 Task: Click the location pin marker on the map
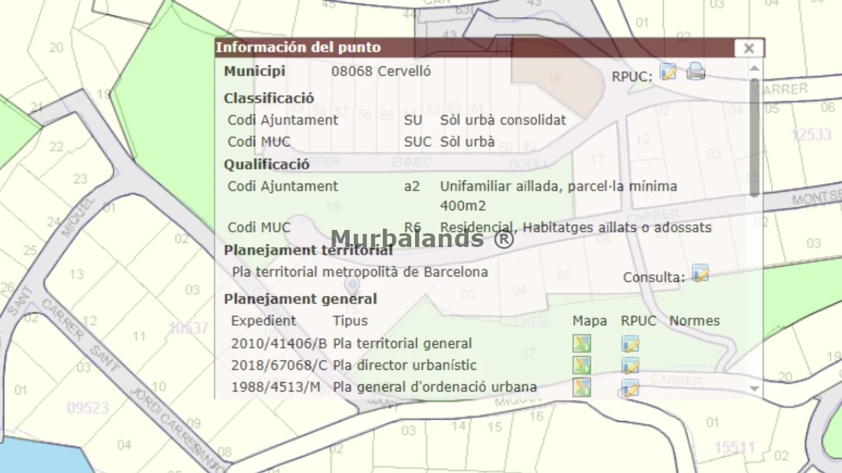tap(353, 285)
